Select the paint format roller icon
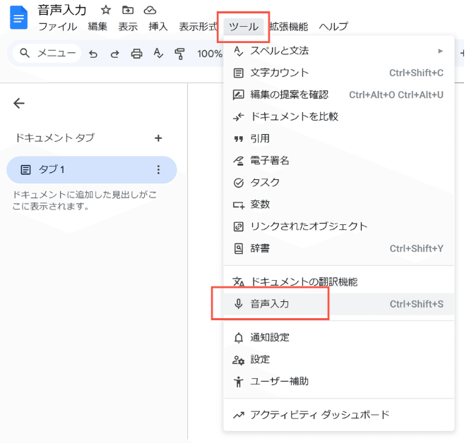The width and height of the screenshot is (469, 443). tap(179, 54)
